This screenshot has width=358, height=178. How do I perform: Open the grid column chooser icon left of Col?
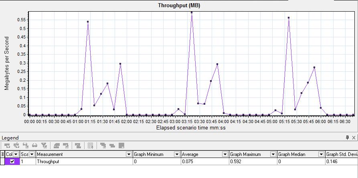(2, 154)
